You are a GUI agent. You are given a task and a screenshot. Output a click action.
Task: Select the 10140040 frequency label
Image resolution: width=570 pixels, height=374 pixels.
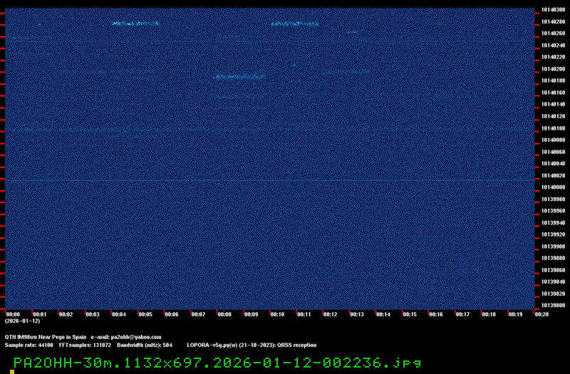pyautogui.click(x=553, y=164)
